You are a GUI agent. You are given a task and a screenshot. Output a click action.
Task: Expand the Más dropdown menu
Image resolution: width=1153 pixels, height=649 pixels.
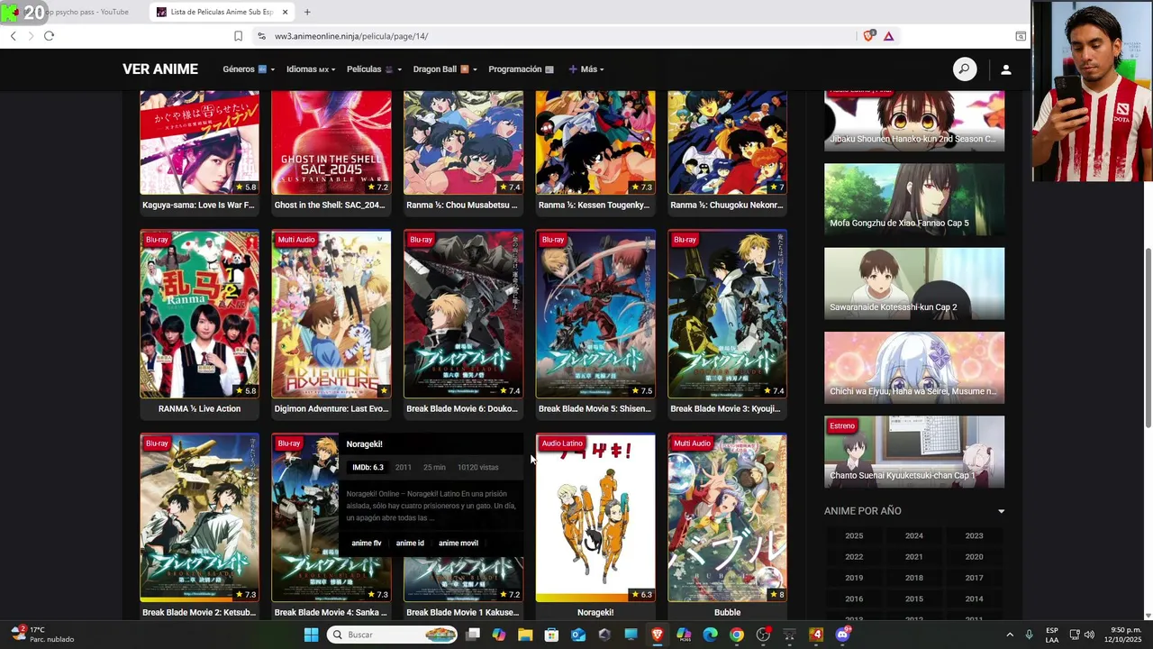click(x=586, y=69)
